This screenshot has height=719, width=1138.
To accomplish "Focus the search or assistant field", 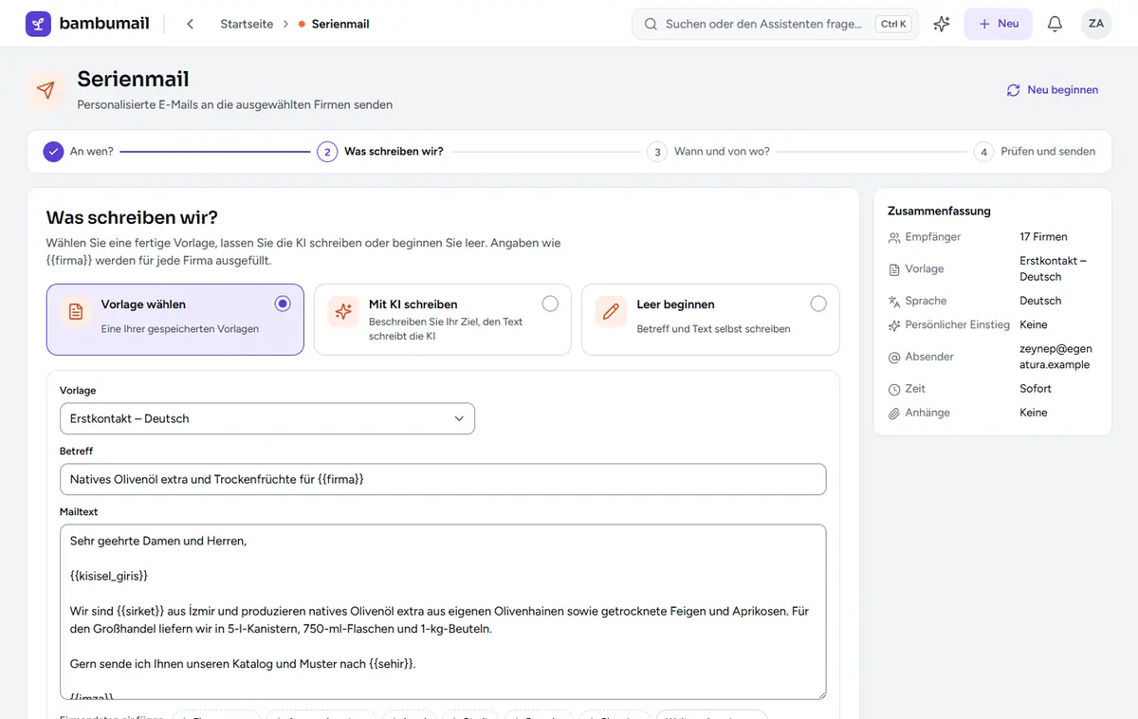I will click(x=775, y=24).
